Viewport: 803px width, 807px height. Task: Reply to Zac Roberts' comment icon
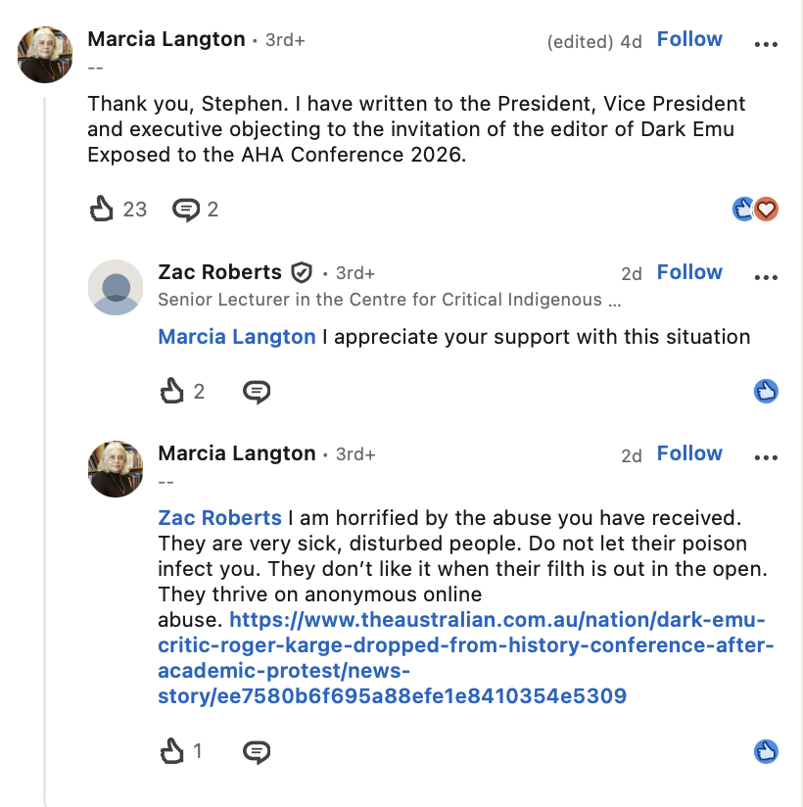click(x=257, y=392)
